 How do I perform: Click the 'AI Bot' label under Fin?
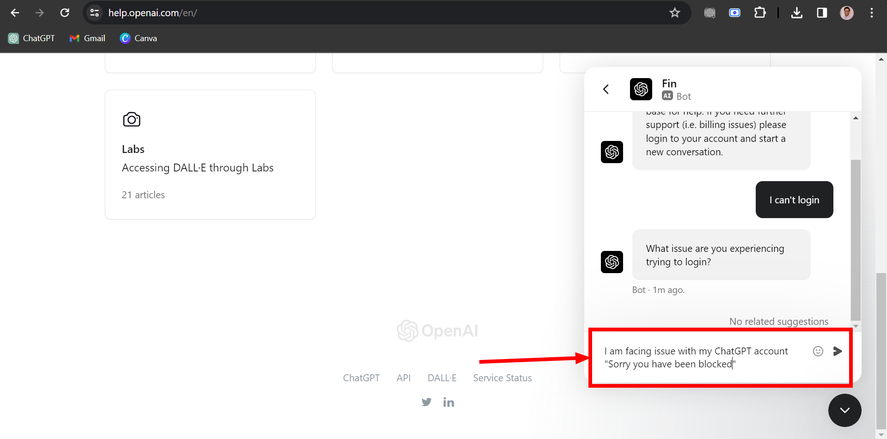point(676,96)
